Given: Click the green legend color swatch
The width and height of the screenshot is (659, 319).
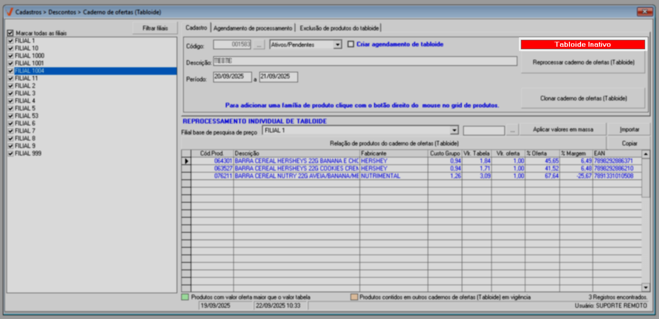Looking at the screenshot, I should click(185, 297).
